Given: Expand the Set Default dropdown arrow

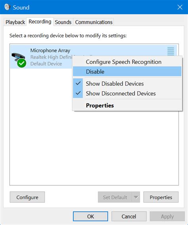Looking at the screenshot, I should 136,197.
